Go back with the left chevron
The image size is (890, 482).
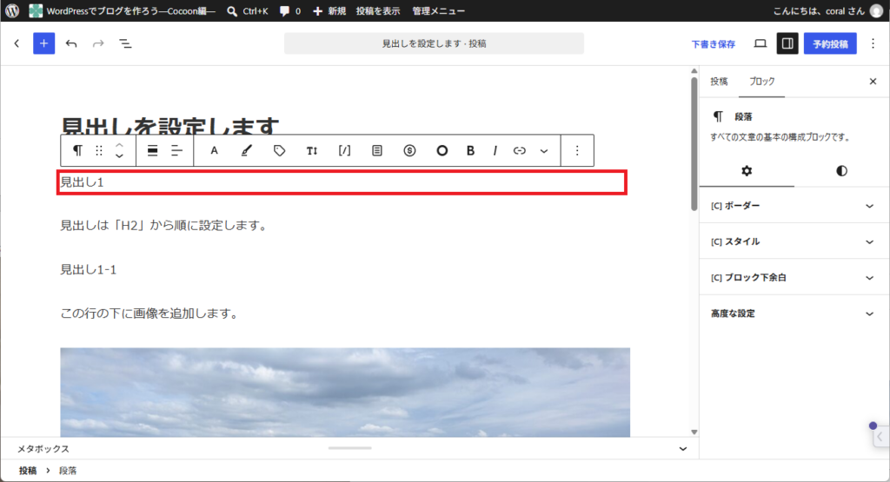tap(17, 43)
